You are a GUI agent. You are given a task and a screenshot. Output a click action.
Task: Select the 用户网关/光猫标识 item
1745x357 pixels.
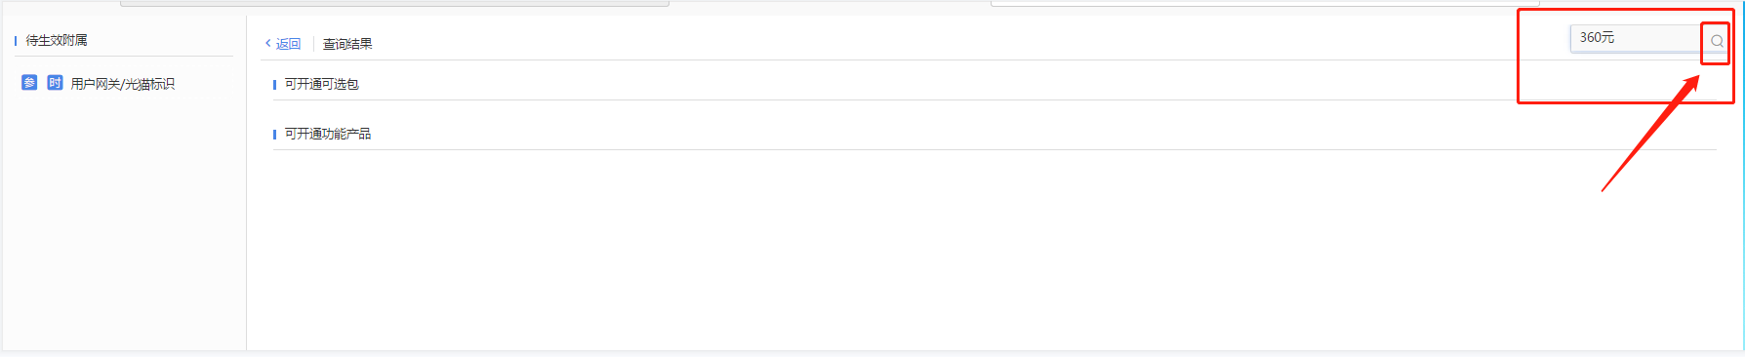(123, 84)
